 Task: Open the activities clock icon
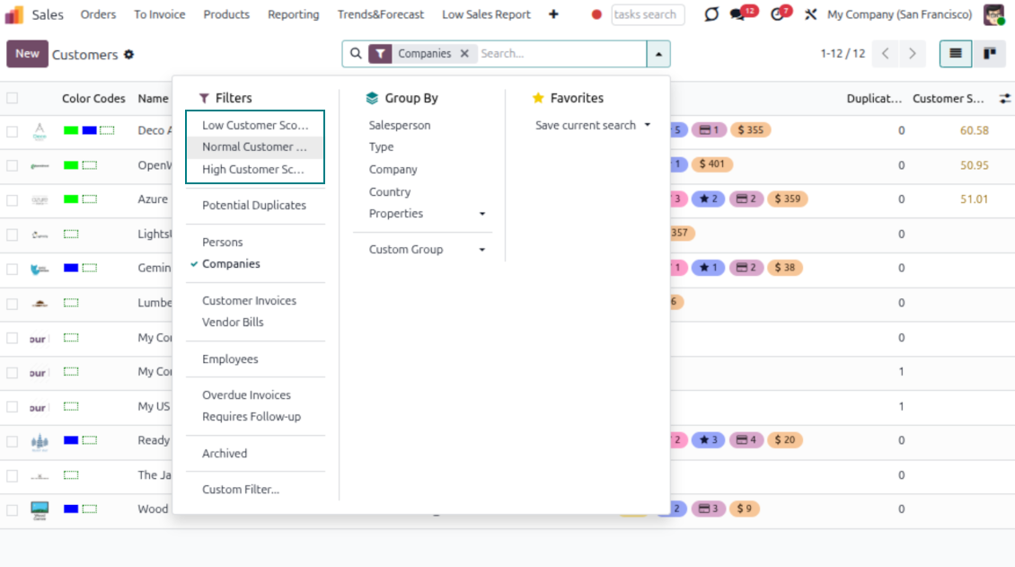click(778, 14)
